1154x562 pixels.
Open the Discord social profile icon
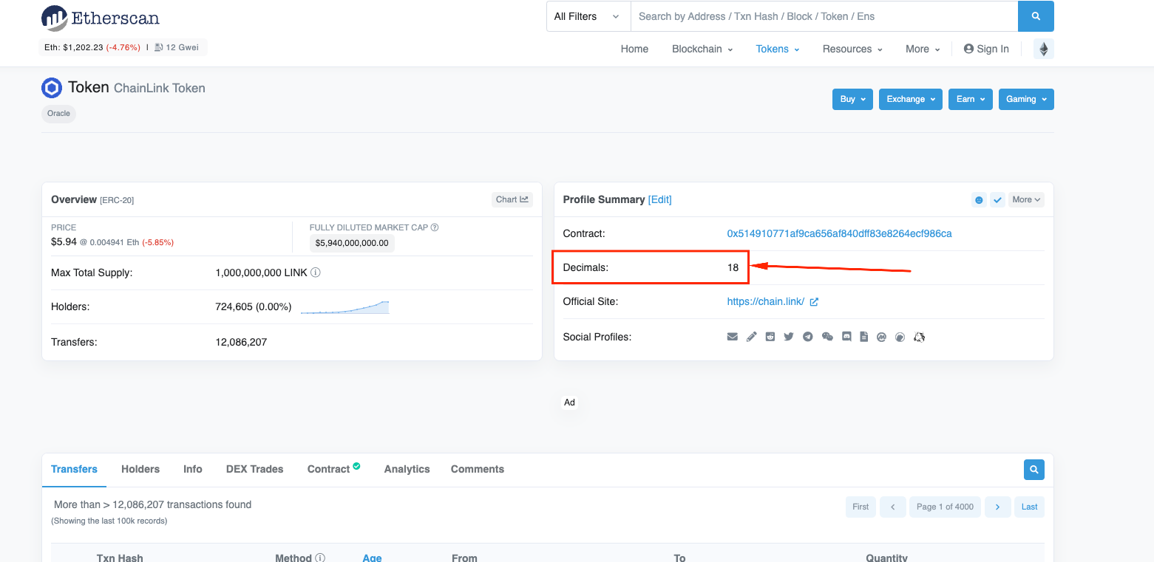(x=846, y=337)
